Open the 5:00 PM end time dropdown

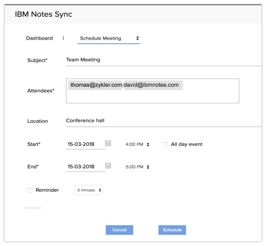(137, 167)
